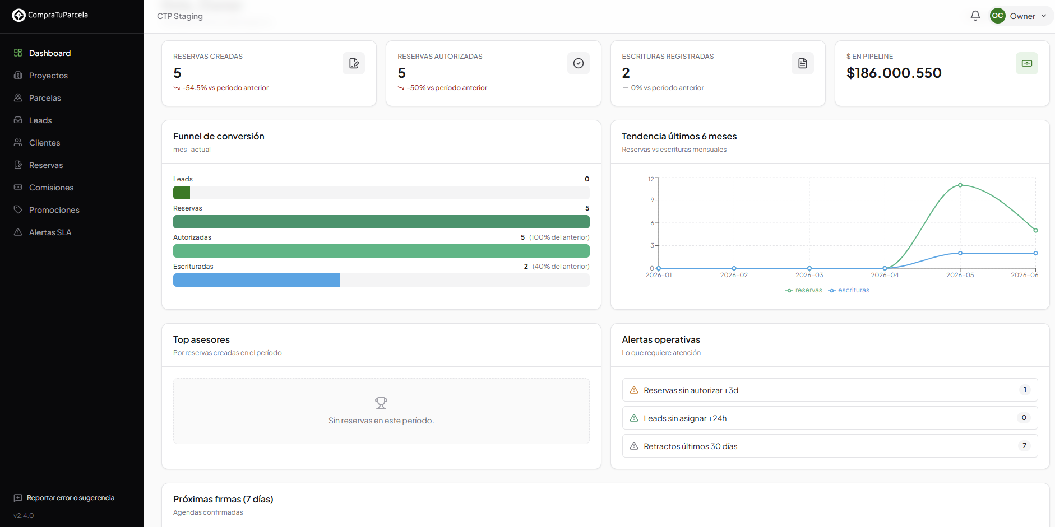1055x527 pixels.
Task: Expand the Owner account dropdown
Action: tap(1021, 16)
